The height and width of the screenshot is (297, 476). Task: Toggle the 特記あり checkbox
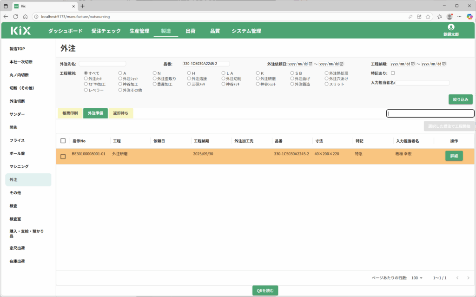click(393, 73)
